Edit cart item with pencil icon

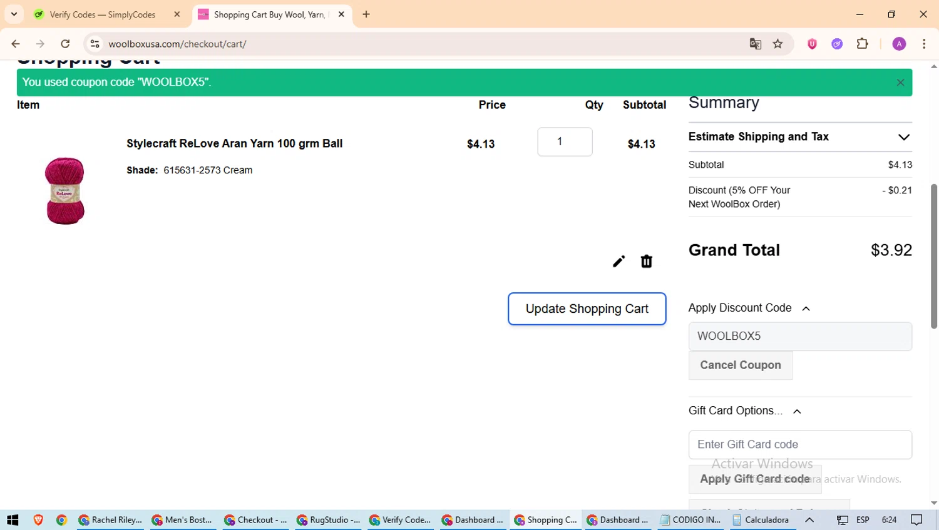(x=618, y=262)
